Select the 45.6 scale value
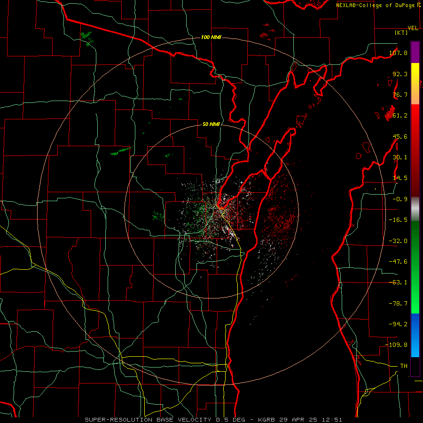Screen dimensions: 423x423 click(x=400, y=136)
